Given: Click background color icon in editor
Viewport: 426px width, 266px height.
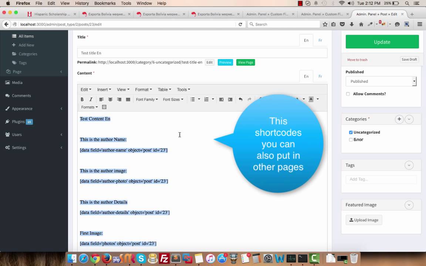Looking at the screenshot, I should tap(311, 99).
